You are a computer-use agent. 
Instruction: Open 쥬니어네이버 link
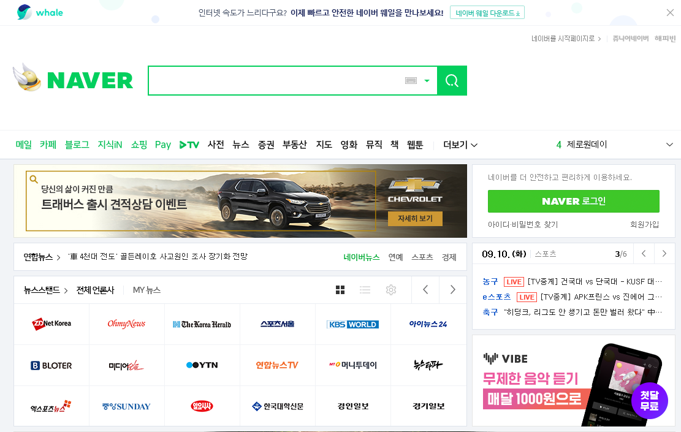click(x=631, y=39)
